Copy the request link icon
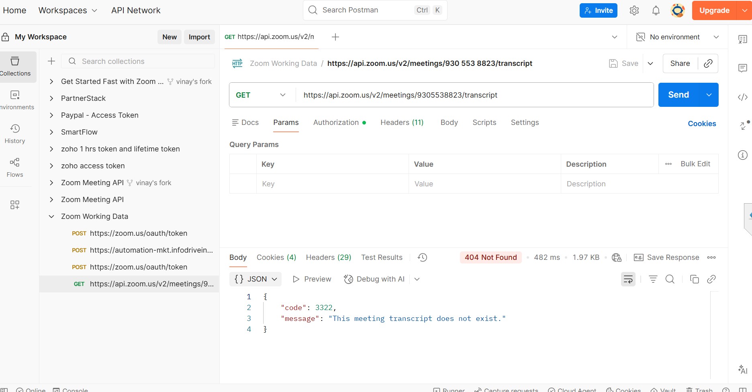This screenshot has width=752, height=392. 708,63
